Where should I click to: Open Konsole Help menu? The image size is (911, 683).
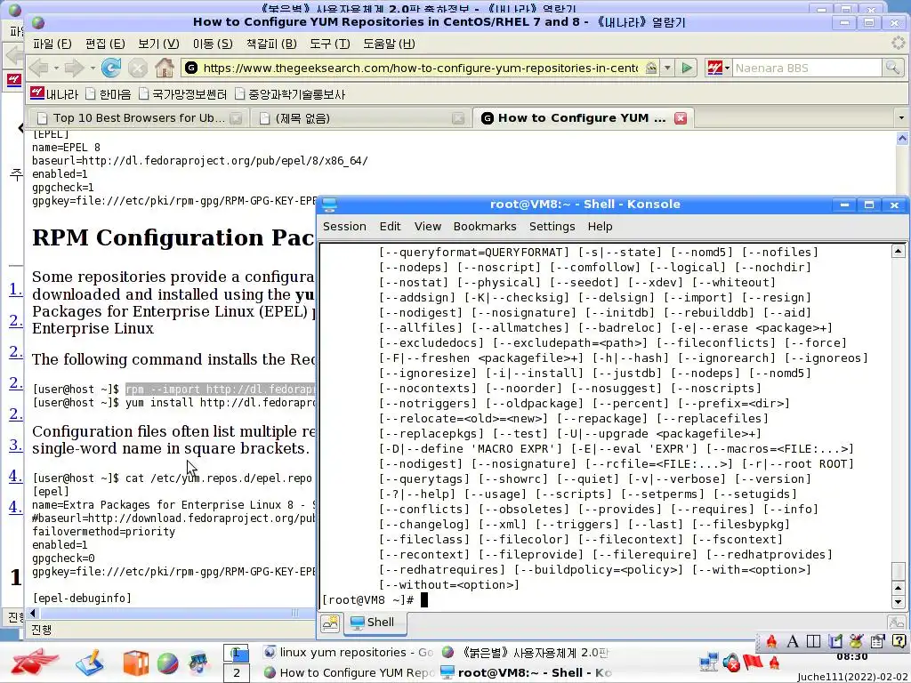pos(601,227)
